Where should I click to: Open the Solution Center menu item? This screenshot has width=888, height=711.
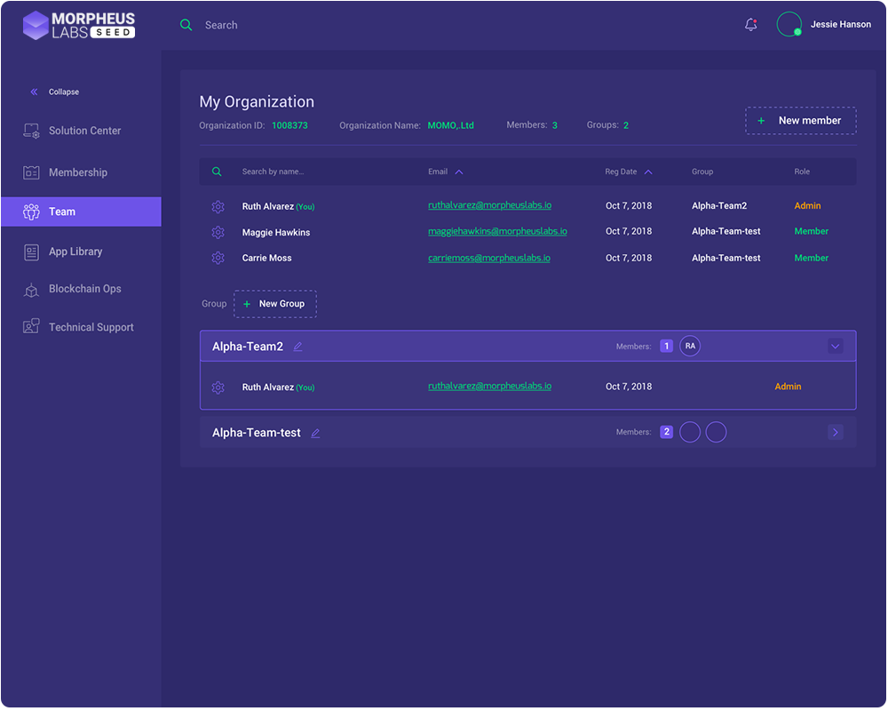[81, 131]
